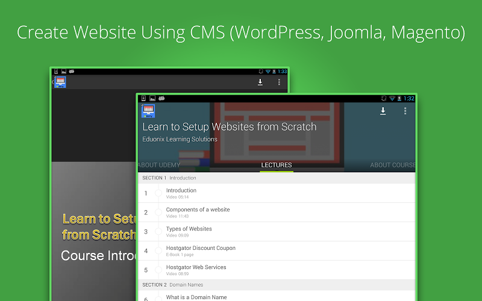Tap the battery icon in the front window status bar
The height and width of the screenshot is (301, 482).
click(399, 98)
